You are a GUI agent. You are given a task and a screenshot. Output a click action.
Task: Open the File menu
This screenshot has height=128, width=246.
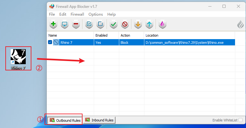pos(52,14)
